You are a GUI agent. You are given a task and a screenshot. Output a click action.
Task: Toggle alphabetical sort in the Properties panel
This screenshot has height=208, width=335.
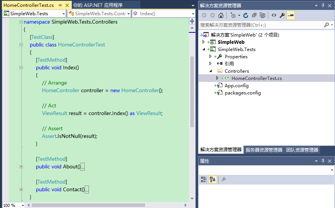tap(213, 179)
